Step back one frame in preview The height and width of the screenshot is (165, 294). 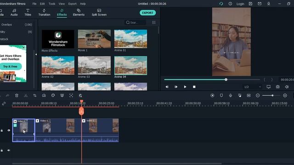click(167, 87)
